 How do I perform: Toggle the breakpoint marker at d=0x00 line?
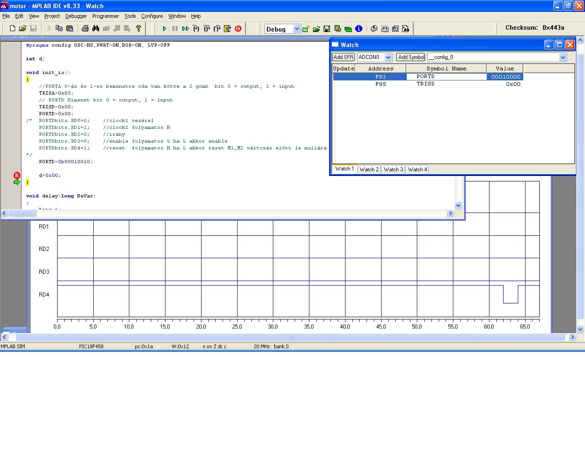pyautogui.click(x=17, y=175)
